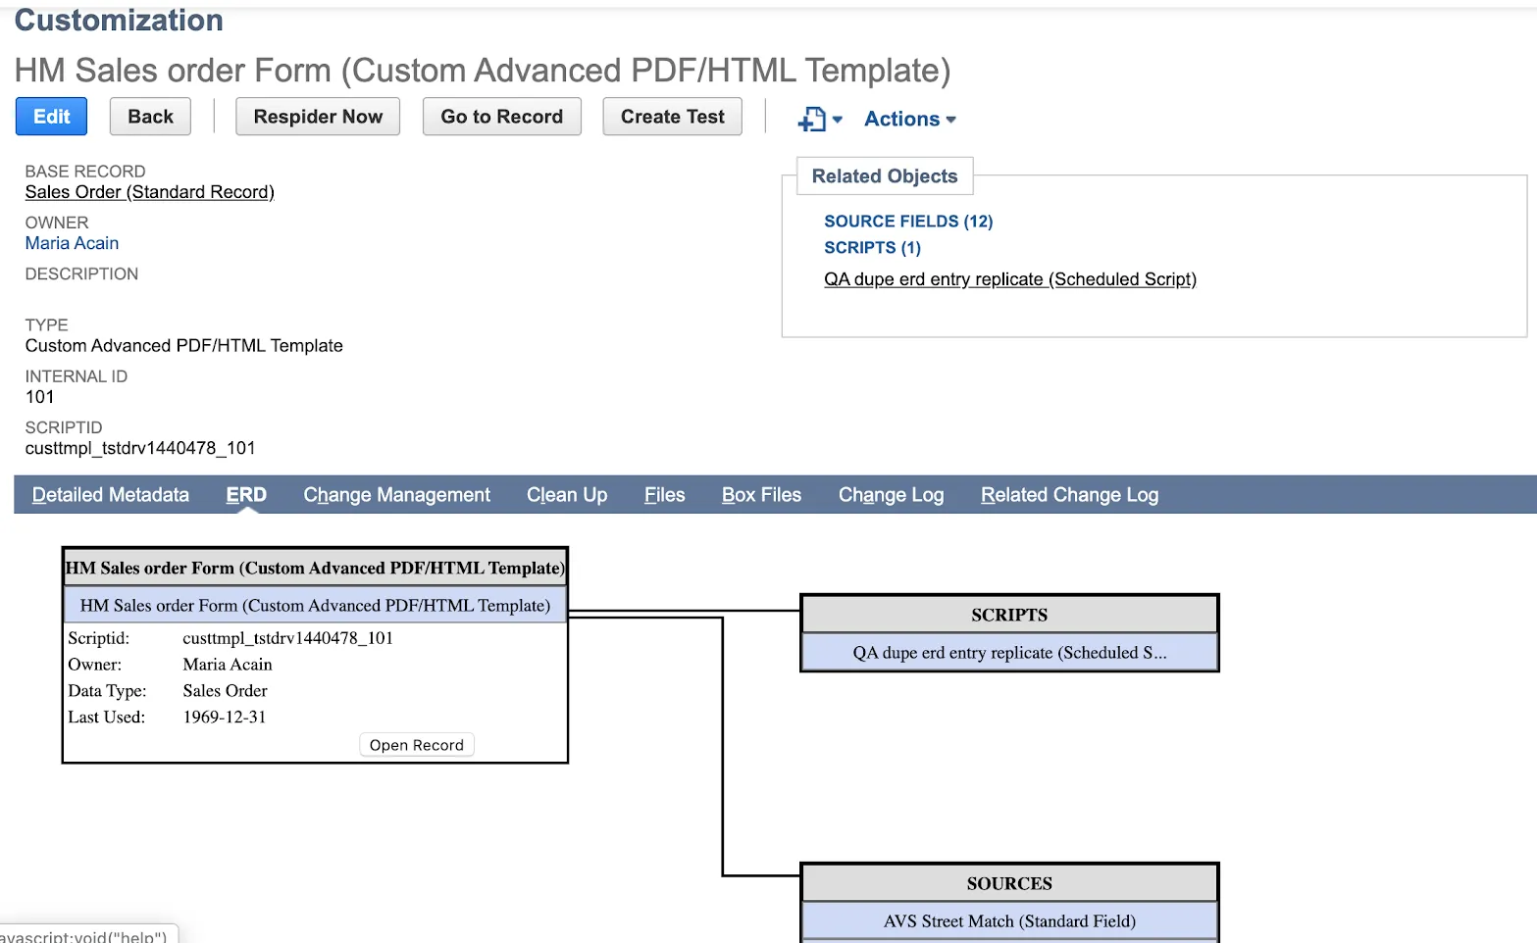Click the Related Objects panel heading
Screen dimensions: 1537x943
885,176
